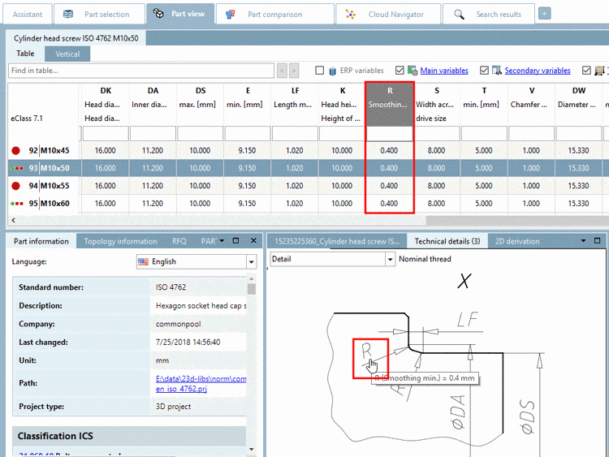Screen dimensions: 609x457
Task: Open the Detail view dropdown
Action: pyautogui.click(x=390, y=259)
